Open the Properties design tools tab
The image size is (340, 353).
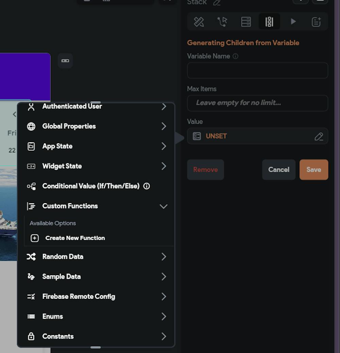[x=199, y=22]
